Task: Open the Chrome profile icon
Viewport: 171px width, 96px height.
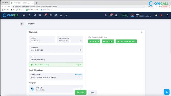Action: tap(160, 7)
